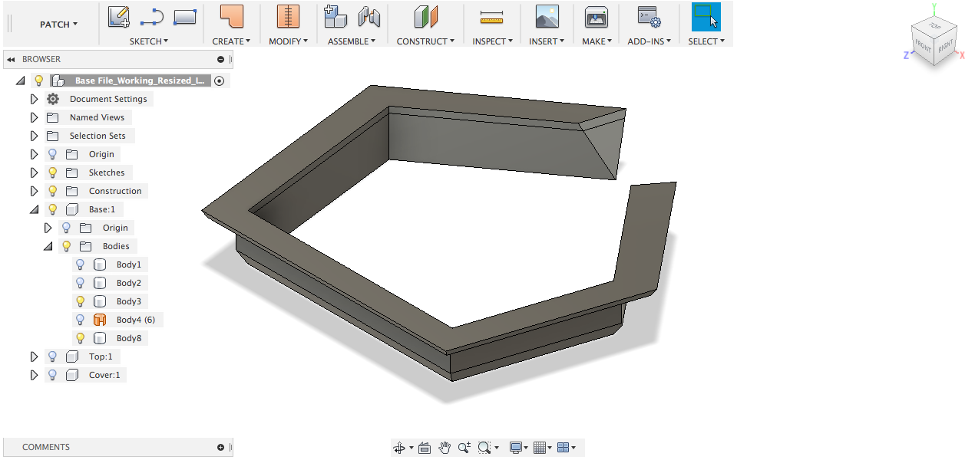Open Grid and Snaps settings icon
Viewport: 975px width, 460px height.
[x=540, y=448]
